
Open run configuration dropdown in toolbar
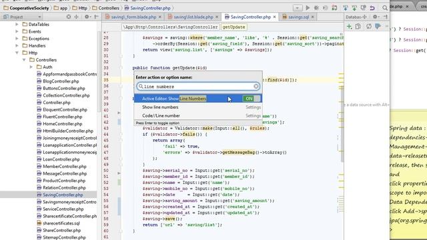coord(298,8)
